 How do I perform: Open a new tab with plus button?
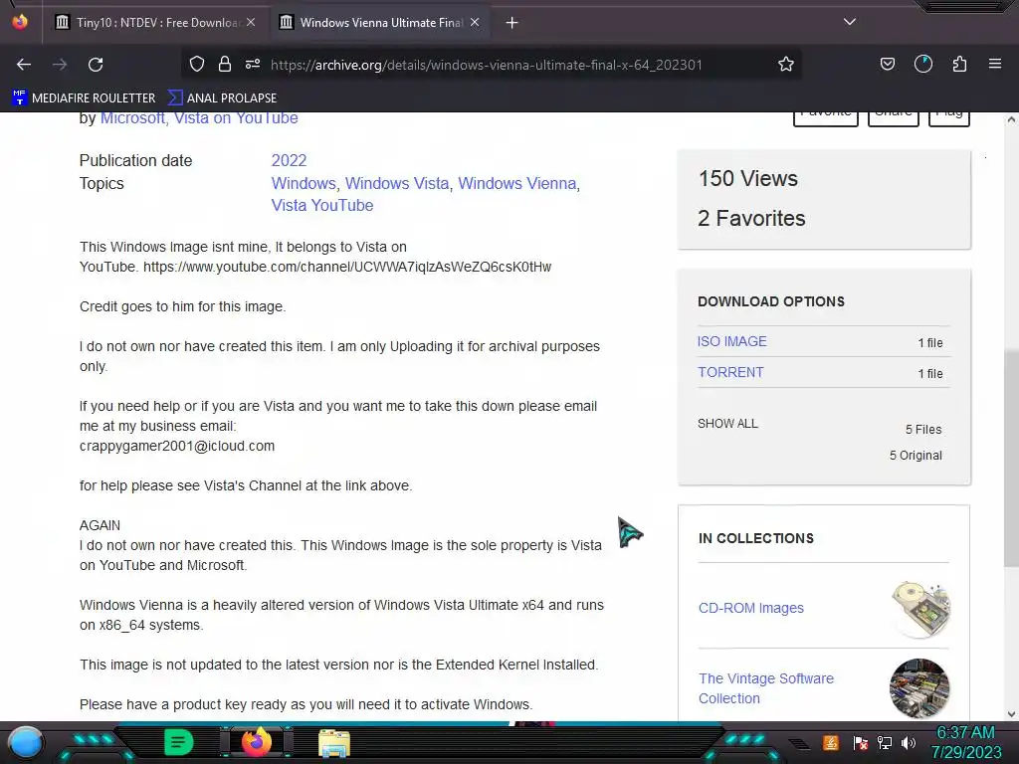click(512, 23)
